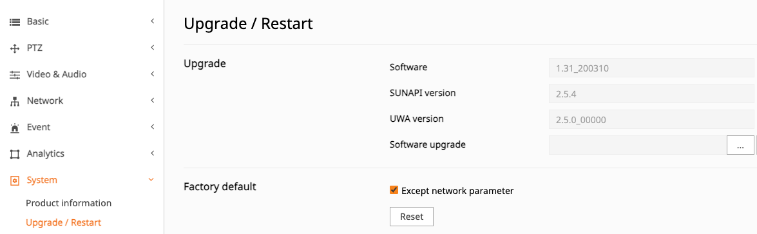This screenshot has width=757, height=234.
Task: Expand the Basic menu chevron
Action: click(x=152, y=21)
